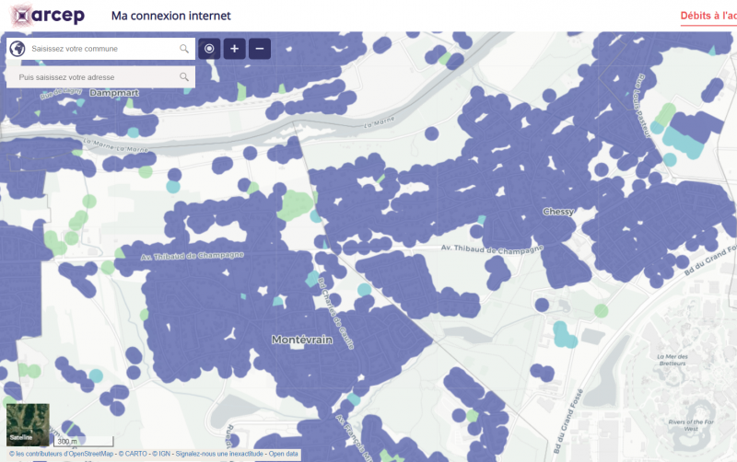737x462 pixels.
Task: Focus the 'Puis saisissez votre adresse' field
Action: pyautogui.click(x=100, y=77)
